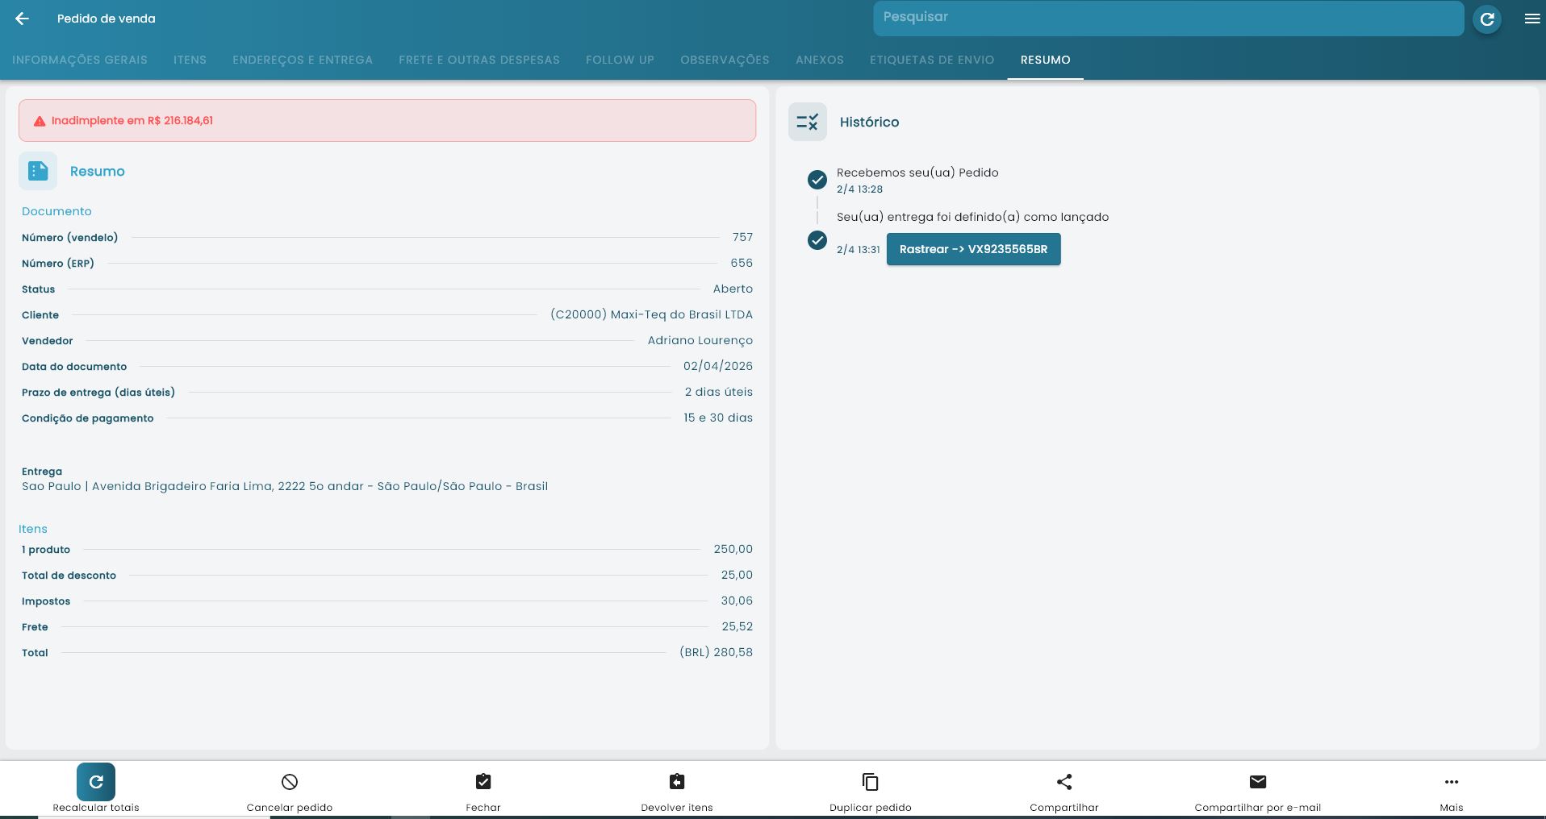This screenshot has height=819, width=1546.
Task: Open the Anexos tab
Action: point(820,60)
